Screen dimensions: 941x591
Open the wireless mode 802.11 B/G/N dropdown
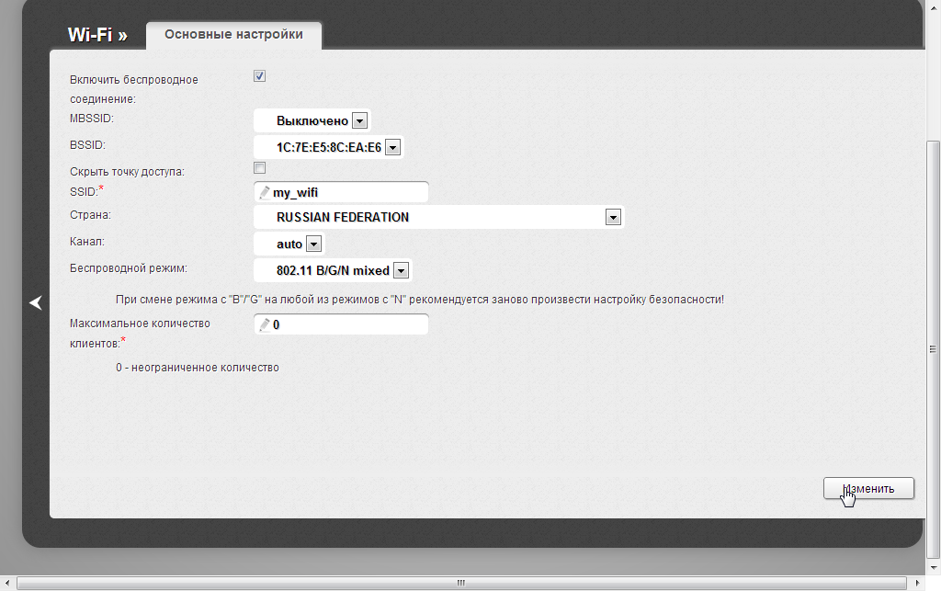click(x=333, y=270)
